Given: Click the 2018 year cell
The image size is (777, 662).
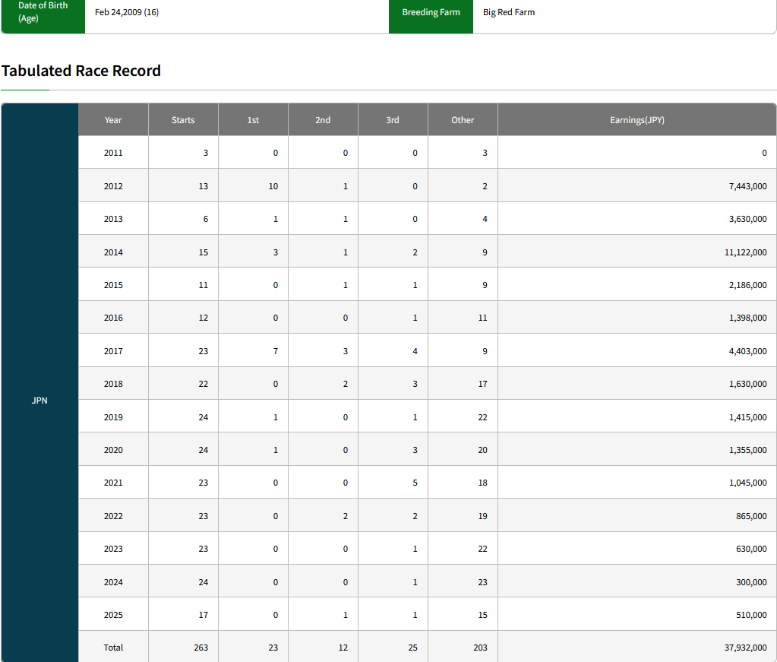Looking at the screenshot, I should click(x=113, y=384).
